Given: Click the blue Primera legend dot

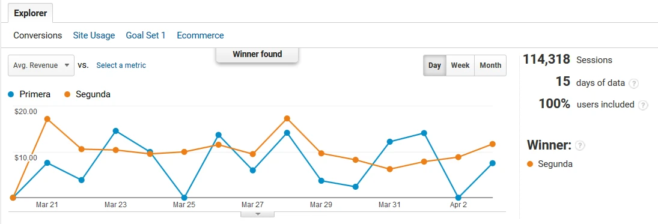Looking at the screenshot, I should [x=11, y=95].
